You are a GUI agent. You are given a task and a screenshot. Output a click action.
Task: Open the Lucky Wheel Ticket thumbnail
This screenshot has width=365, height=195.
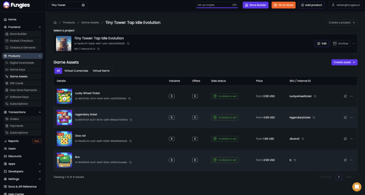[x=64, y=96]
